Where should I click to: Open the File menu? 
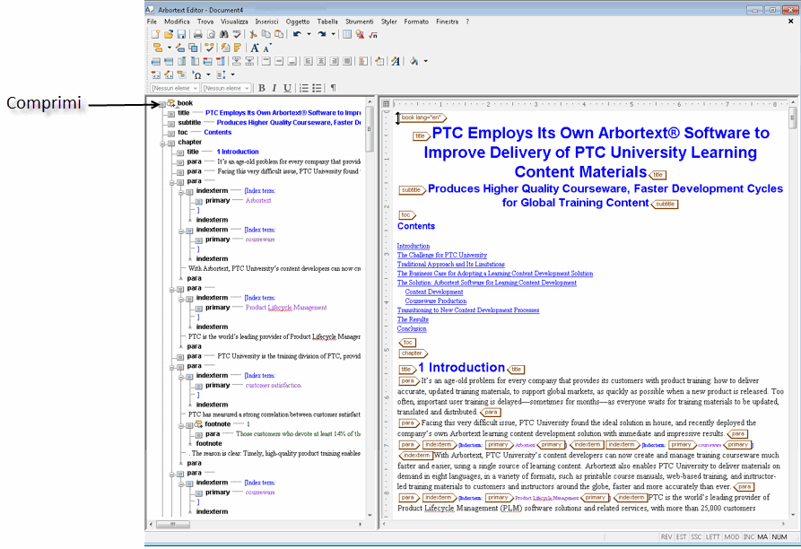pos(152,22)
